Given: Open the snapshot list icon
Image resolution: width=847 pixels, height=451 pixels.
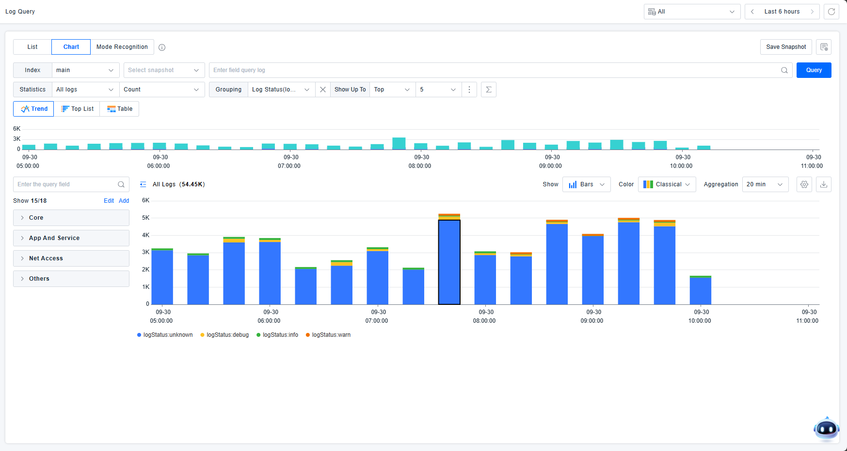Looking at the screenshot, I should pos(824,47).
